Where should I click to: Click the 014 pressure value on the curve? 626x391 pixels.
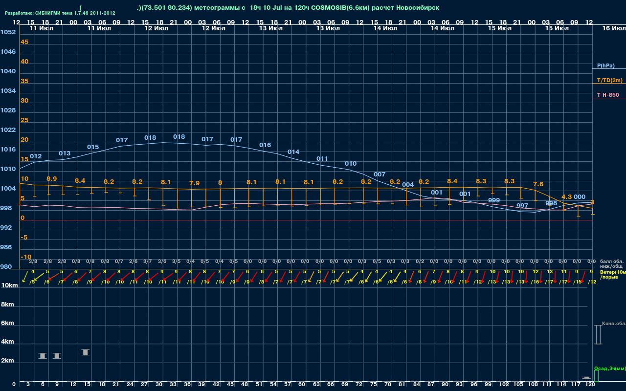[x=293, y=152]
